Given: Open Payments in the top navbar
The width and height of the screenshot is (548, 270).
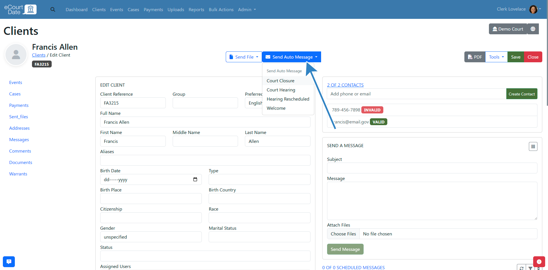Looking at the screenshot, I should (153, 9).
